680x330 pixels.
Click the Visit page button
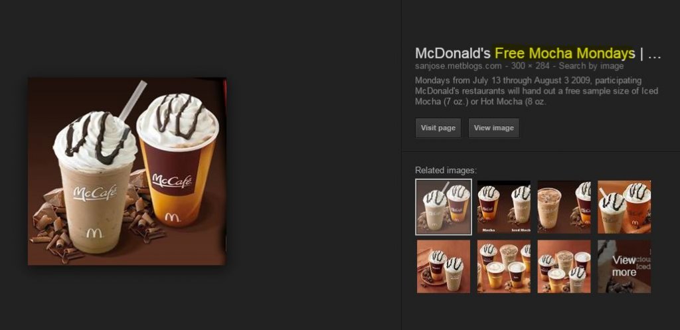pos(438,128)
